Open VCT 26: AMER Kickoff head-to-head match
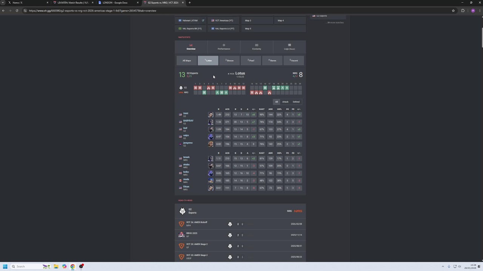This screenshot has height=271, width=483. [x=240, y=224]
